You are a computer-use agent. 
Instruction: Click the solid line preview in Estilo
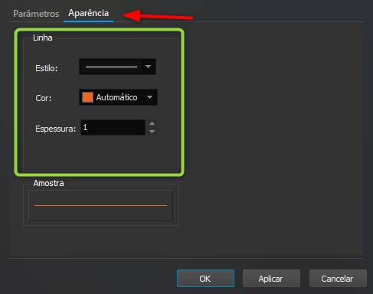pyautogui.click(x=111, y=67)
